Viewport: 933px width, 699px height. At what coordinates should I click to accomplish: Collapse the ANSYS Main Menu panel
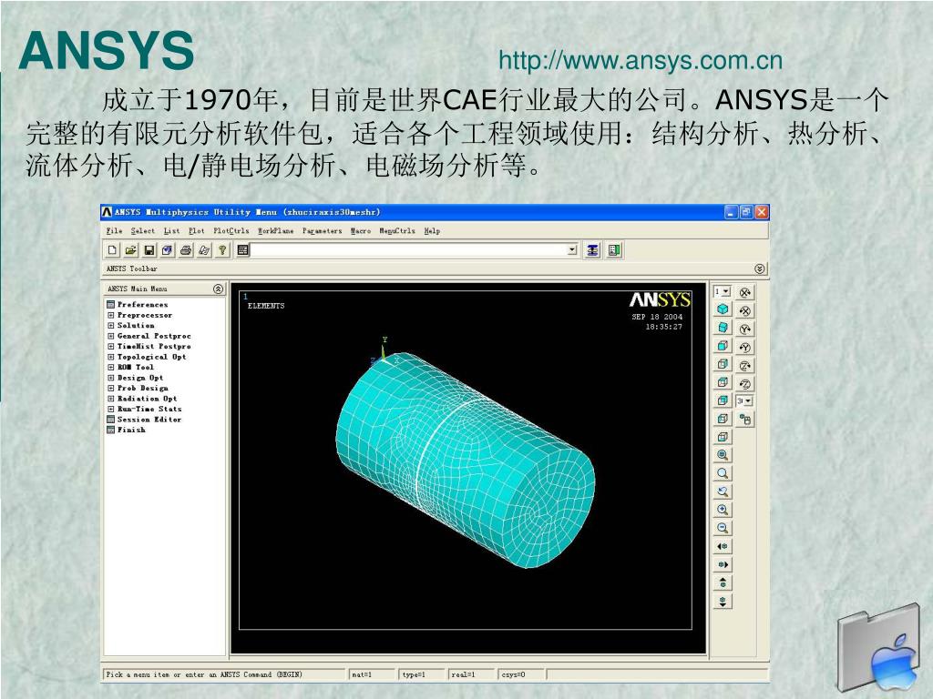click(x=219, y=289)
